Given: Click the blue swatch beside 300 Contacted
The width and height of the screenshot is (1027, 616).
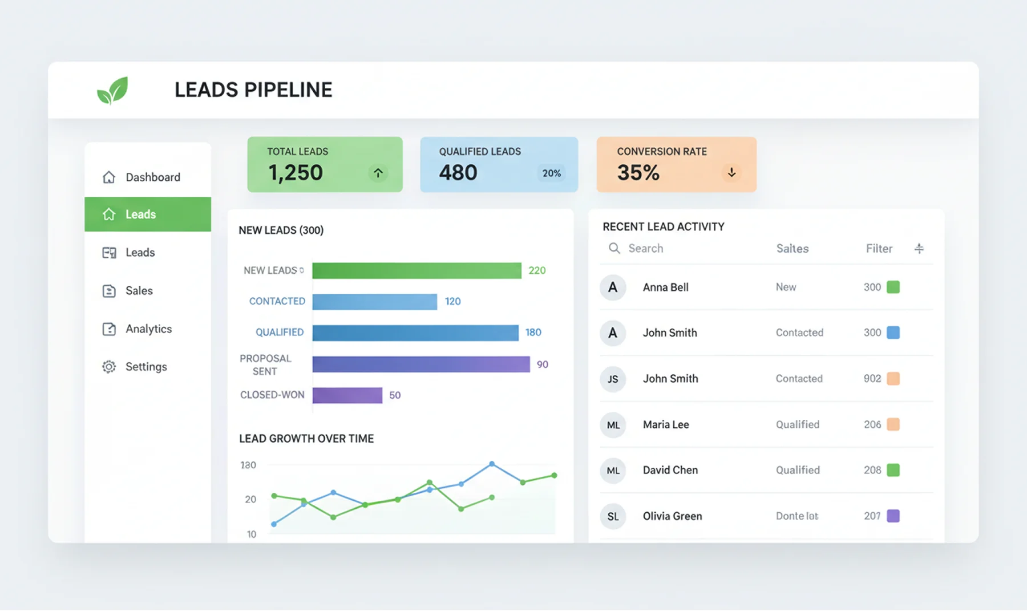Looking at the screenshot, I should [893, 333].
